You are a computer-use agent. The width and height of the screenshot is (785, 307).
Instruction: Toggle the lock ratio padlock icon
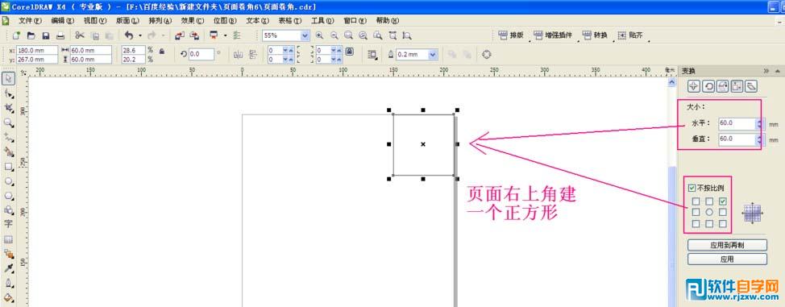tap(162, 51)
